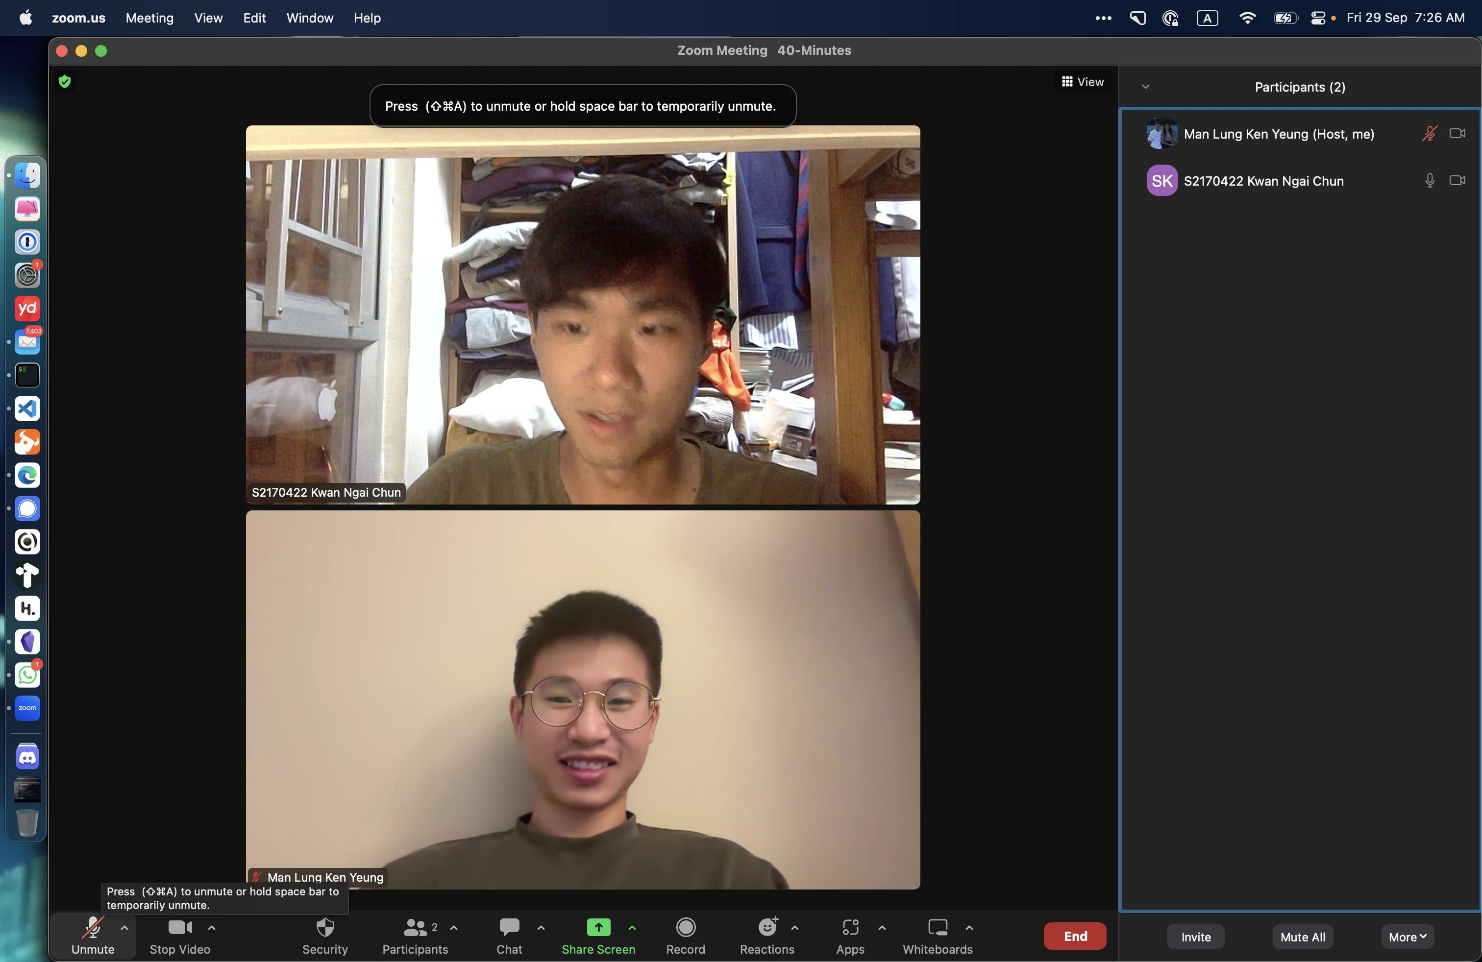
Task: Open the View menu in menu bar
Action: click(208, 18)
